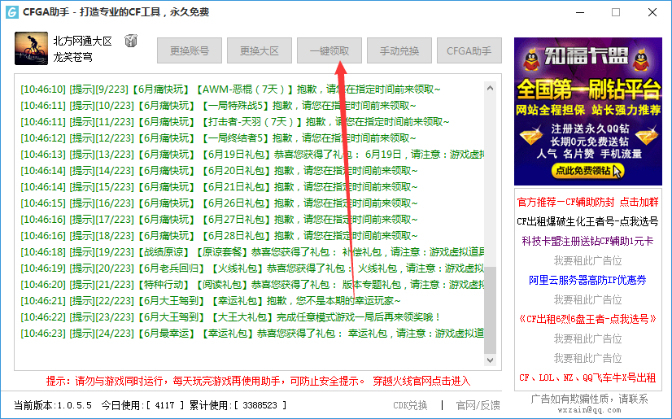Click 龙笑苍穹 account name text

[72, 57]
